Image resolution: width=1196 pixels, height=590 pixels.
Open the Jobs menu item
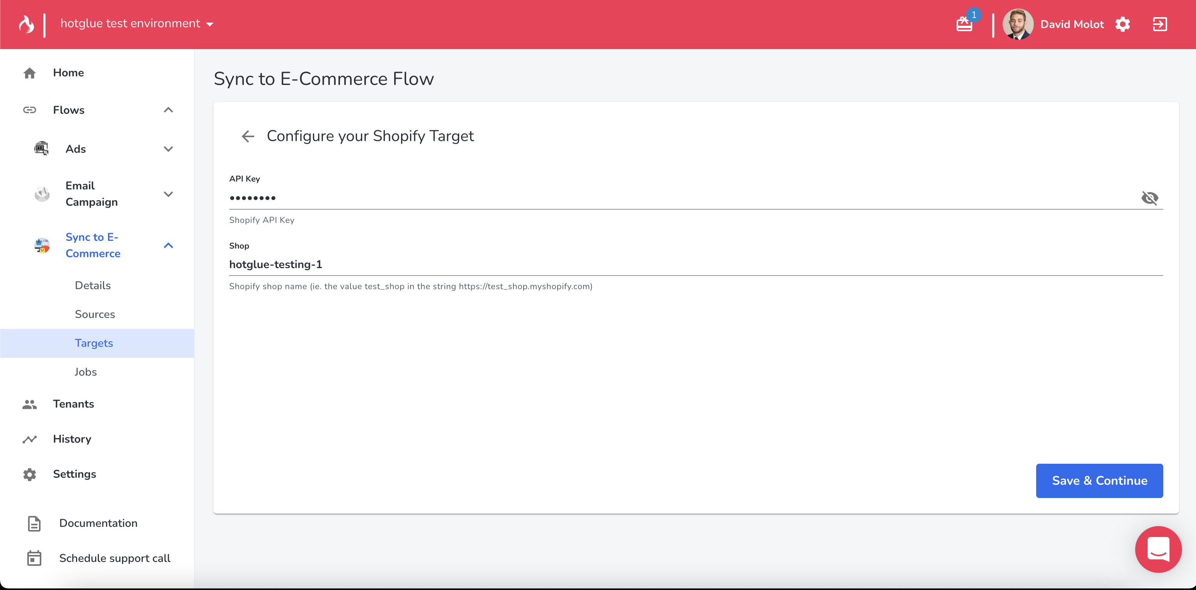85,372
